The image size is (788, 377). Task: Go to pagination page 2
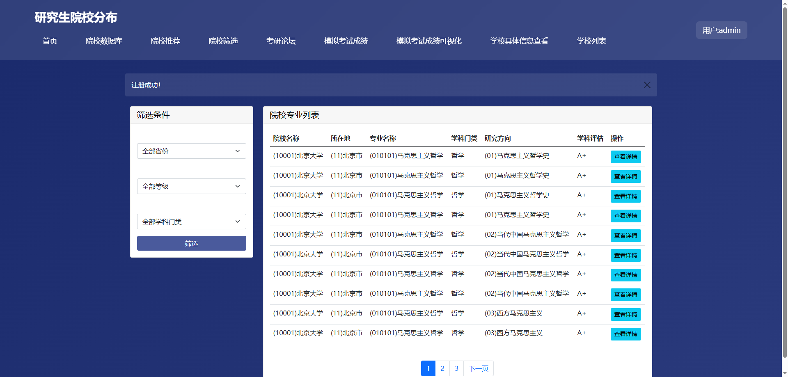[442, 368]
